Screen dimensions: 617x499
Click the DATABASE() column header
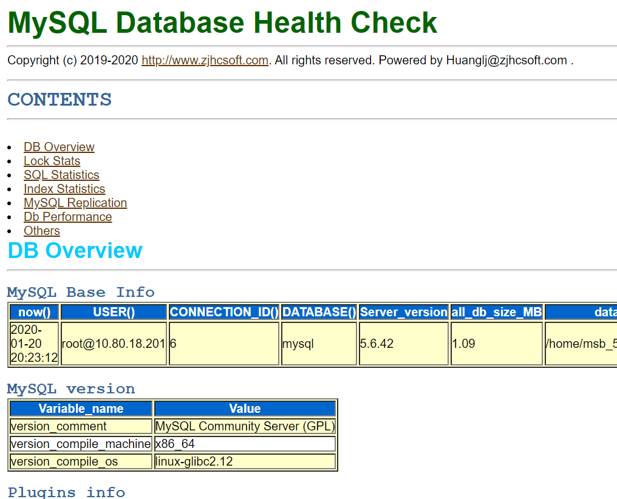[x=319, y=312]
